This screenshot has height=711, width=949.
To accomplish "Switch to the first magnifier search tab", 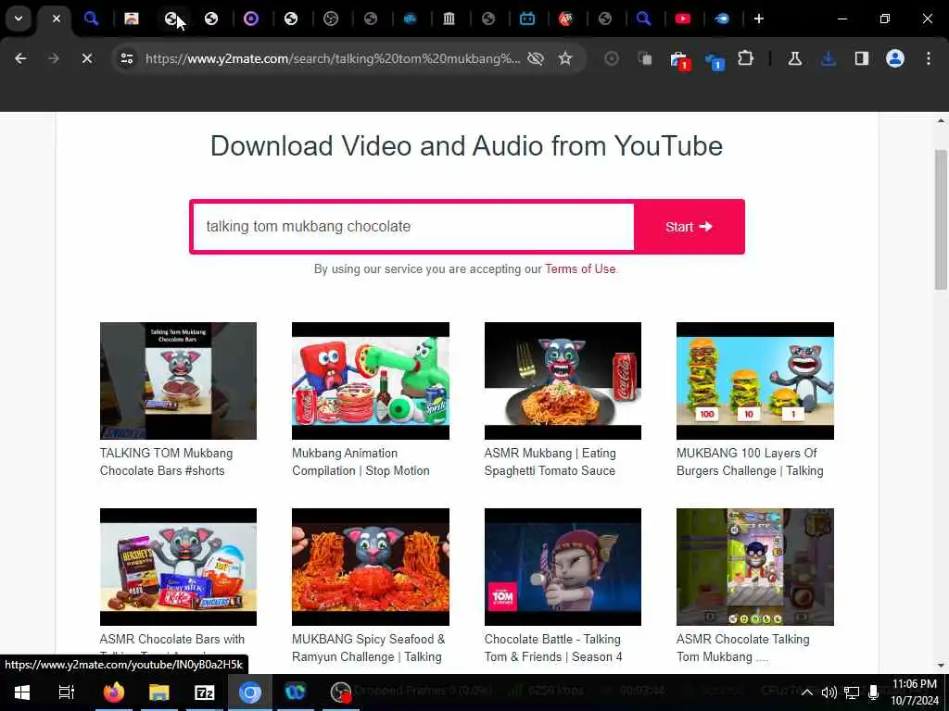I will (x=92, y=19).
